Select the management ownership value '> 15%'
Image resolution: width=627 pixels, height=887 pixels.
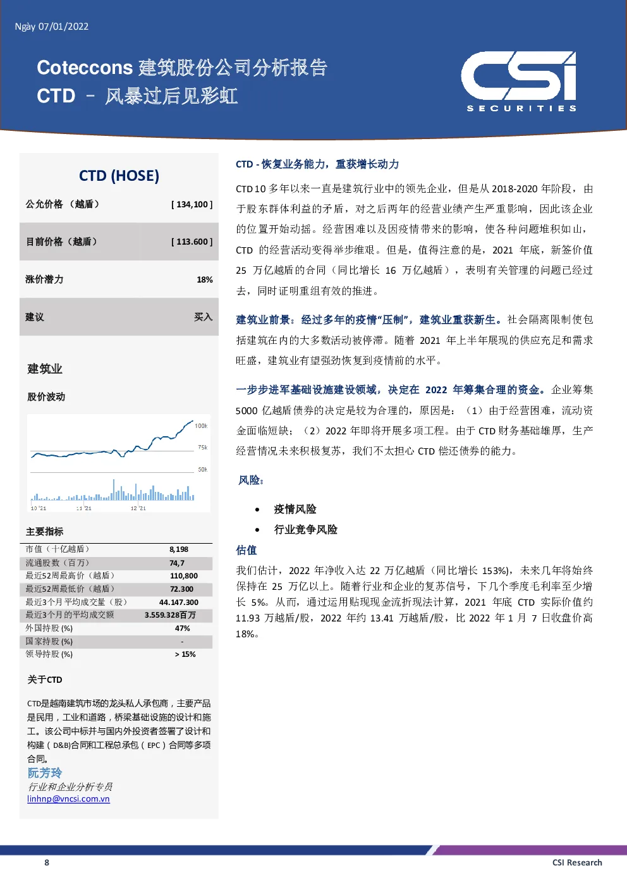[185, 654]
